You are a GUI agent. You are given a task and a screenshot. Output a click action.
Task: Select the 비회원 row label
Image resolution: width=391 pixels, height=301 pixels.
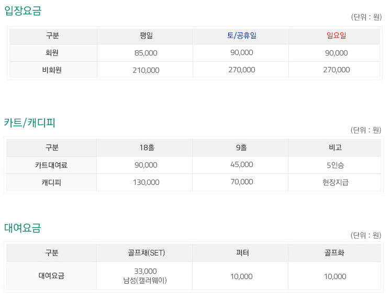click(52, 70)
